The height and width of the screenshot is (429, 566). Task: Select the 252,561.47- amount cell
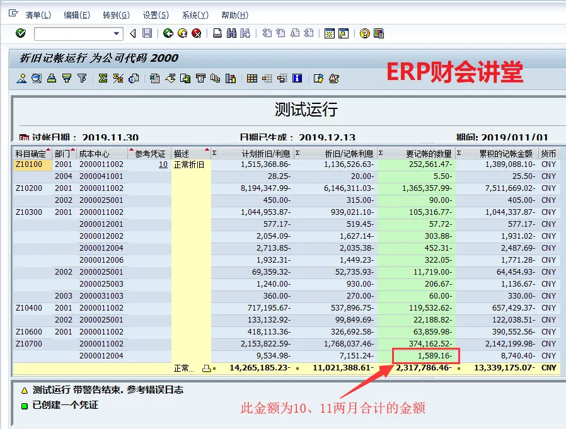(416, 164)
